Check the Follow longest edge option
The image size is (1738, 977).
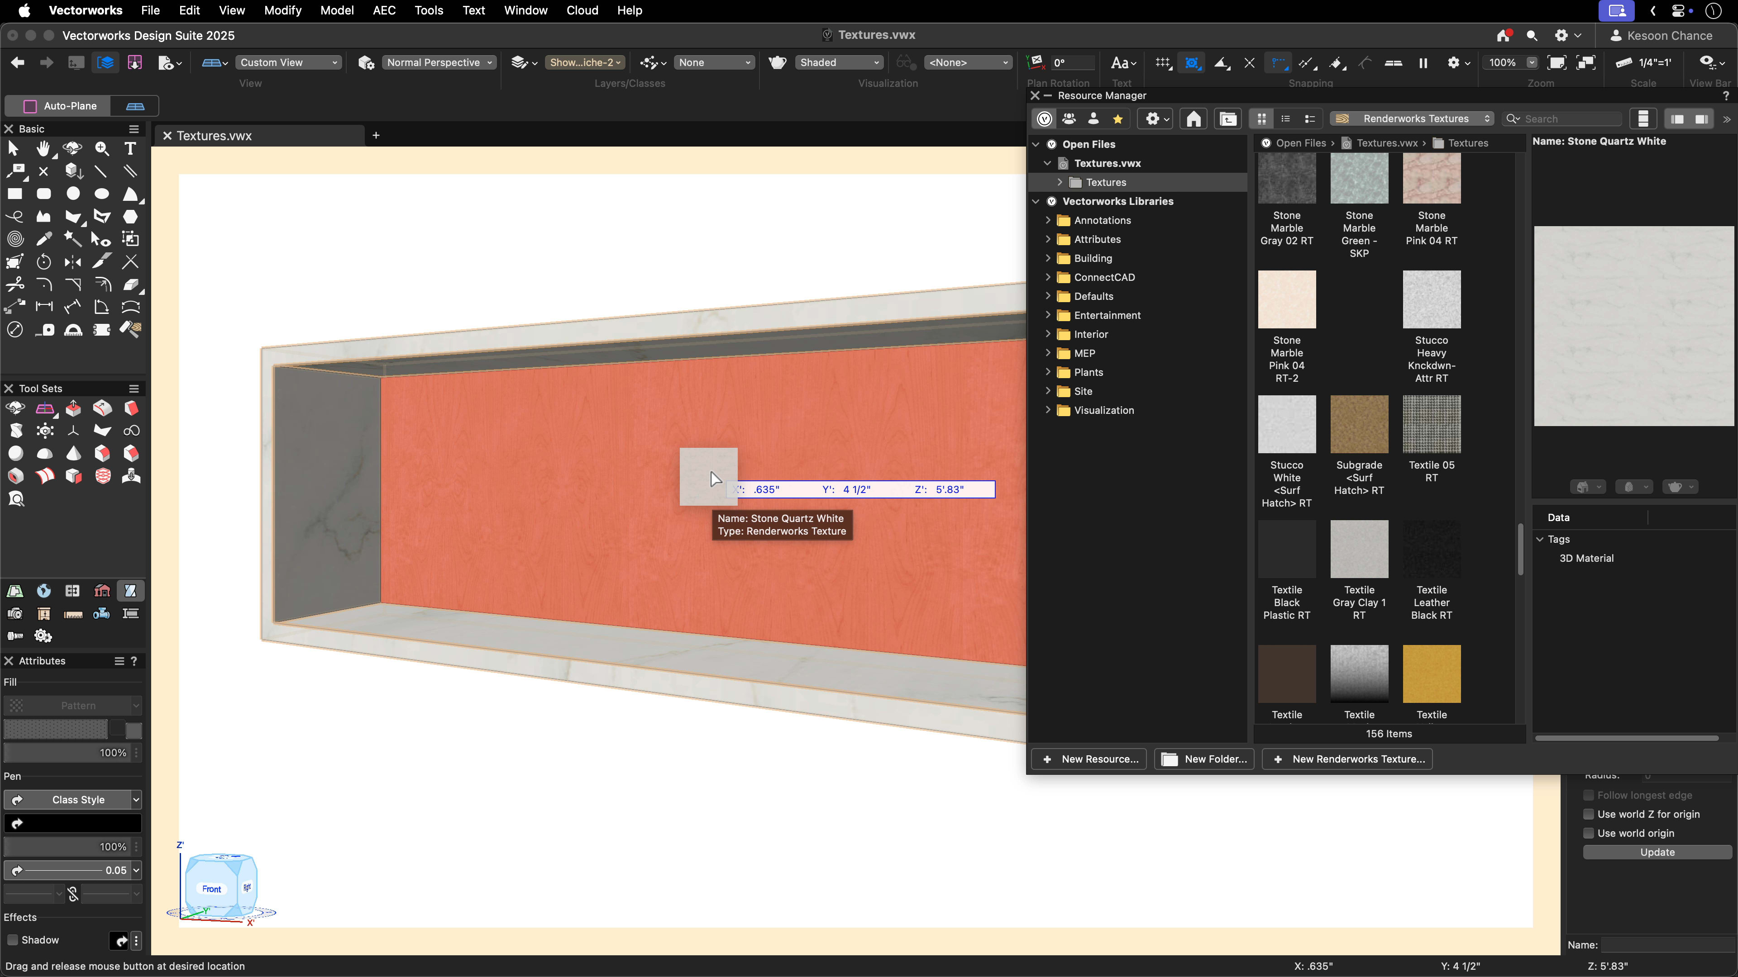[x=1590, y=796]
